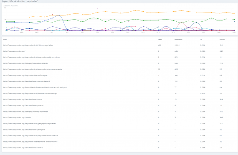The image size is (238, 155).
Task: Select the category visiting-seychelles URL
Action: click(x=25, y=112)
